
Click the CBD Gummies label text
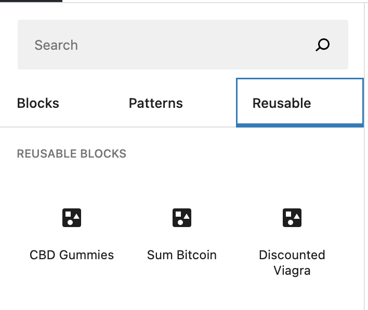(x=72, y=255)
